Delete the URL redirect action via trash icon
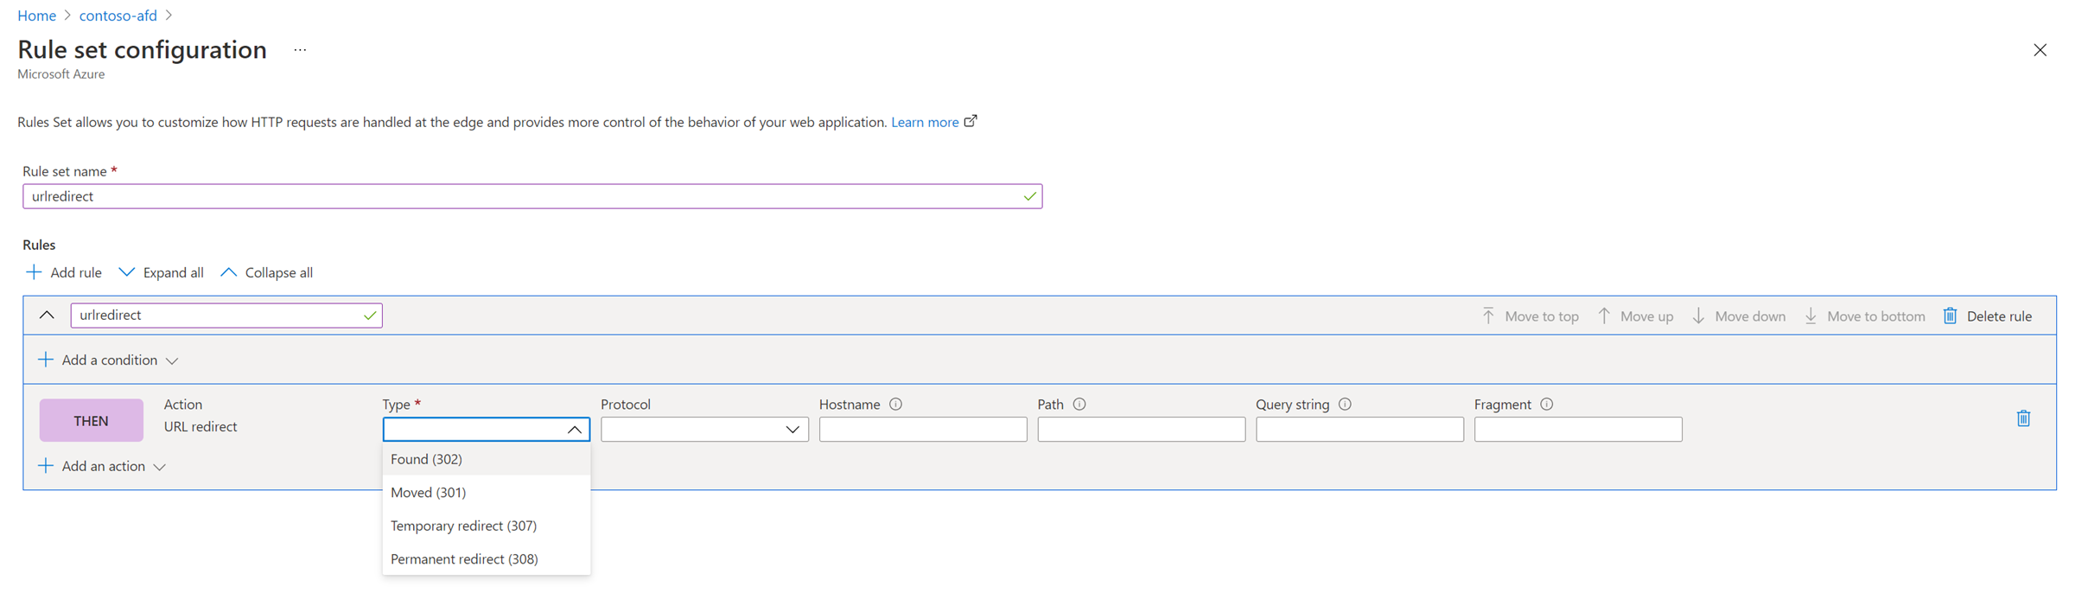 (2023, 418)
